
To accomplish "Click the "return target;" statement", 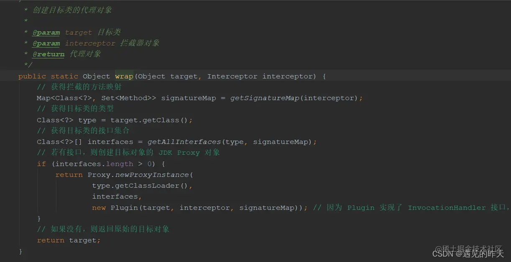I will pyautogui.click(x=69, y=240).
